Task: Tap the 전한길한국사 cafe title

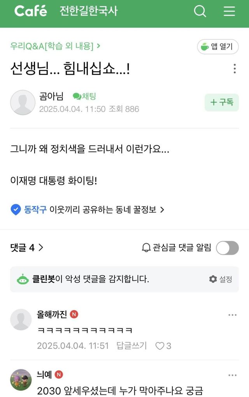Action: pos(88,11)
